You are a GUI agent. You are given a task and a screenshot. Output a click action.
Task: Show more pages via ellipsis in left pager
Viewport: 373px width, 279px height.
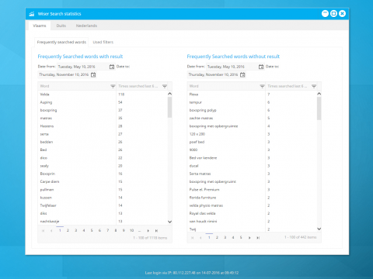pos(140,230)
